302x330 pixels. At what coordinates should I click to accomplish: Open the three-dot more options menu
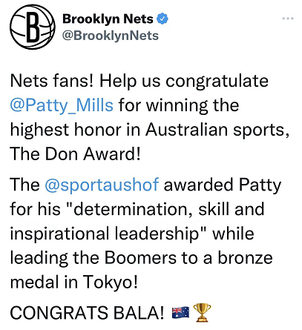coord(288,19)
